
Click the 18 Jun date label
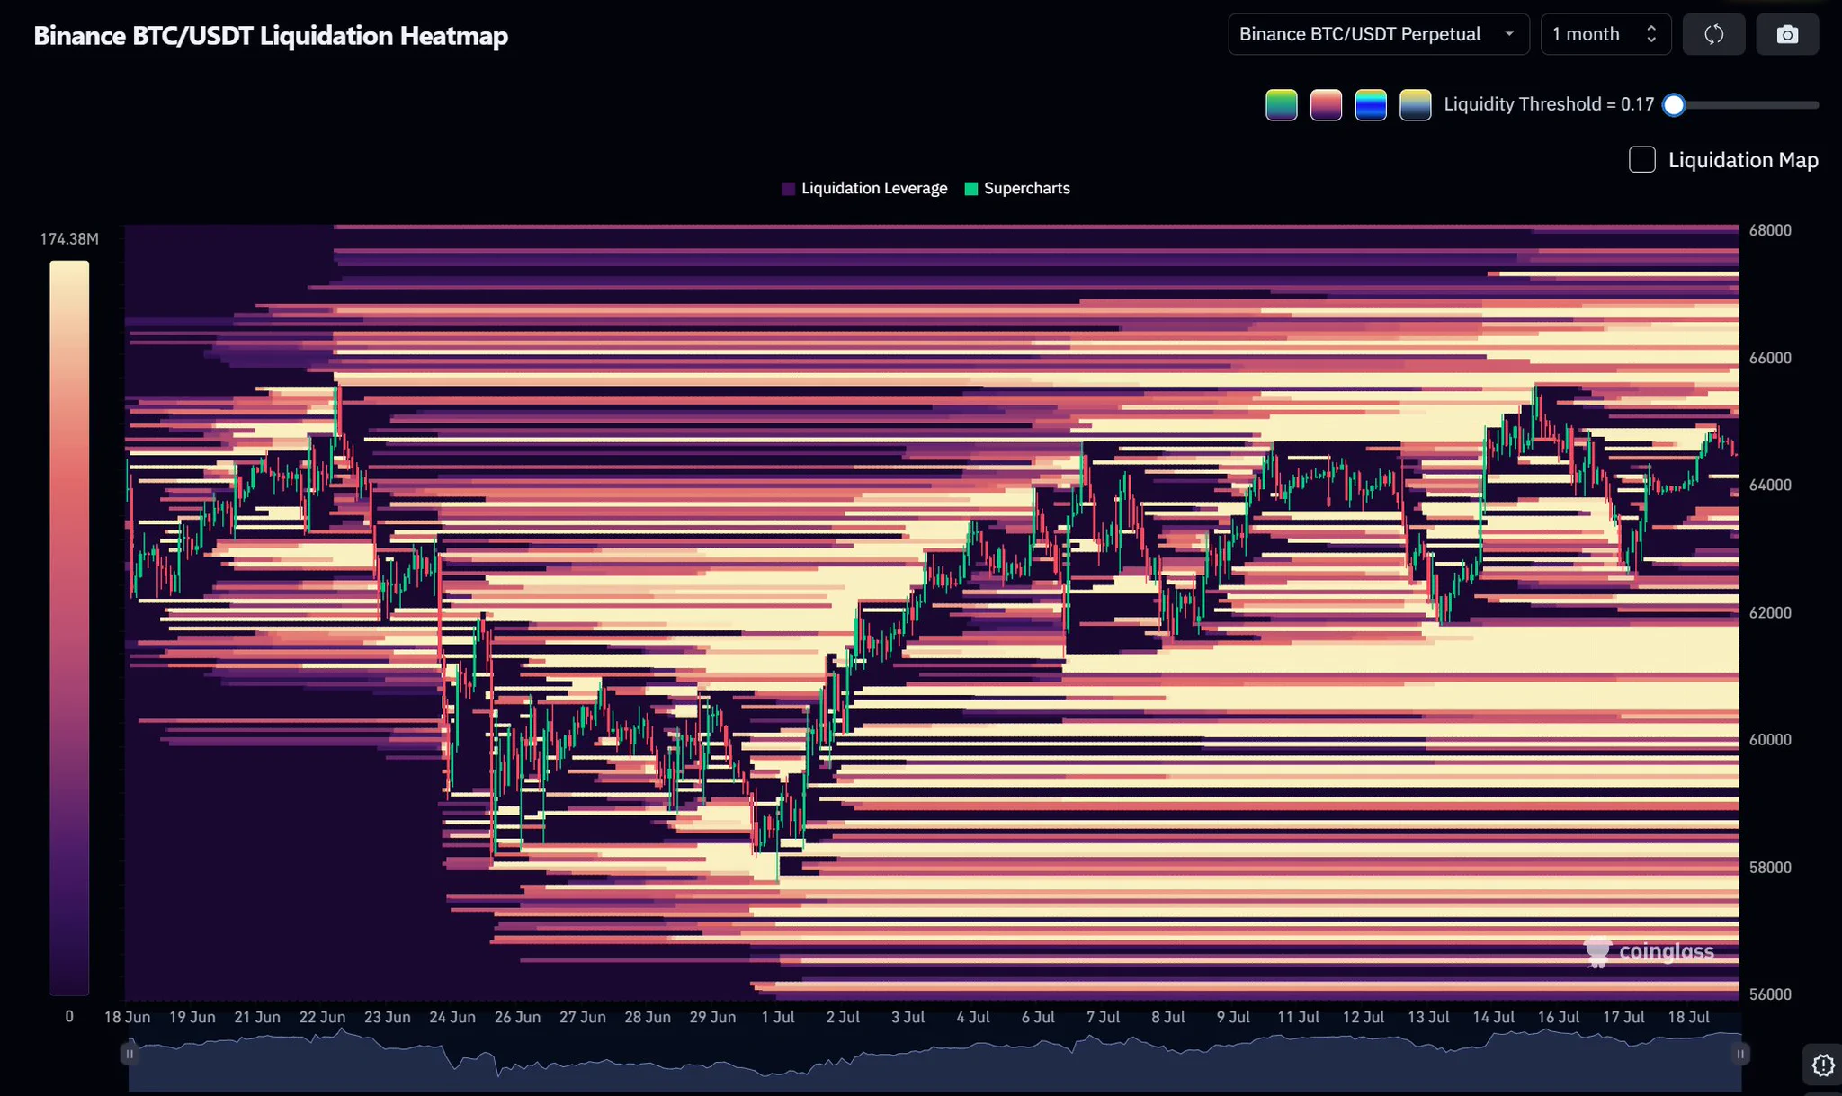pyautogui.click(x=127, y=1017)
